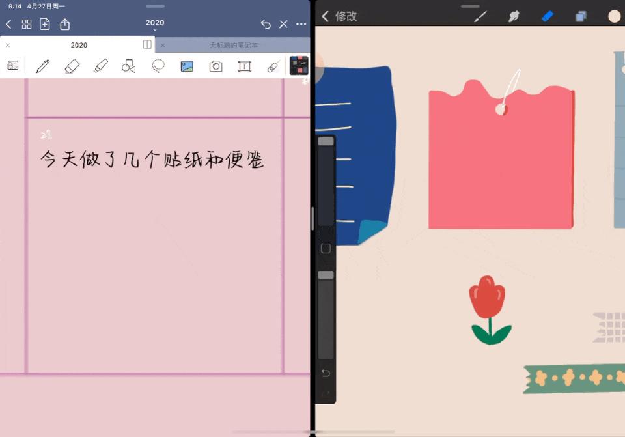Select the Pen tool in GoodNotes
Viewport: 625px width, 437px height.
[x=42, y=66]
